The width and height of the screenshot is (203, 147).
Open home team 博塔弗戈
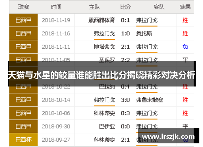[104, 47]
